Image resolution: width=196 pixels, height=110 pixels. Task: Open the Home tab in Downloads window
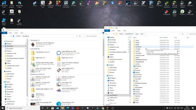[10, 33]
